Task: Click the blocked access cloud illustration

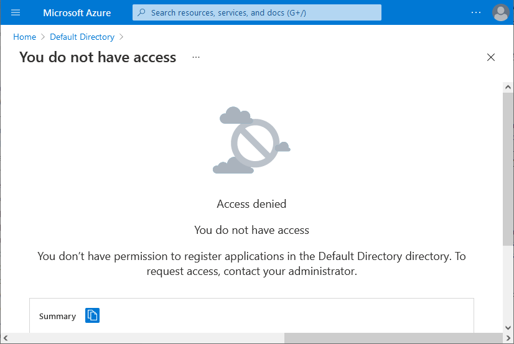Action: (x=251, y=140)
